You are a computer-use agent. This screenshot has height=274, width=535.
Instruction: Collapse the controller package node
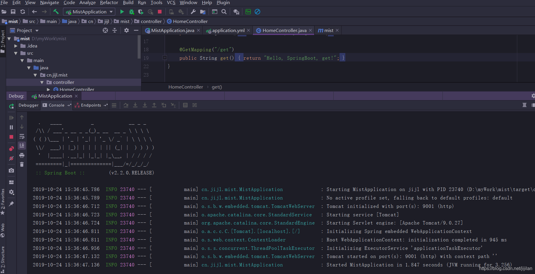pyautogui.click(x=42, y=82)
